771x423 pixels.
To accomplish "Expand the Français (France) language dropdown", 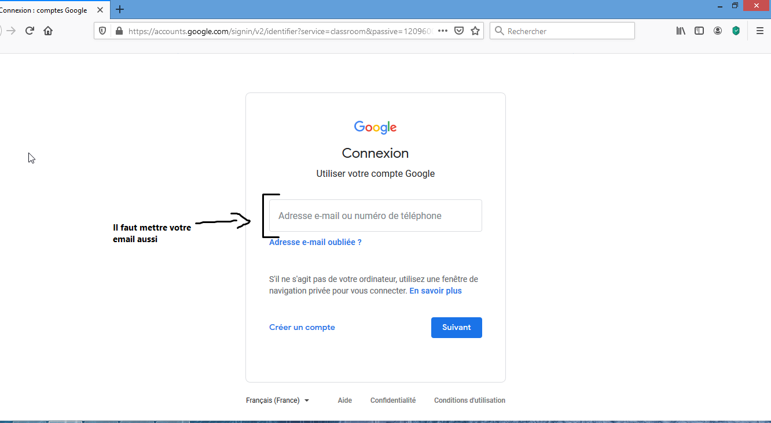I will click(277, 400).
